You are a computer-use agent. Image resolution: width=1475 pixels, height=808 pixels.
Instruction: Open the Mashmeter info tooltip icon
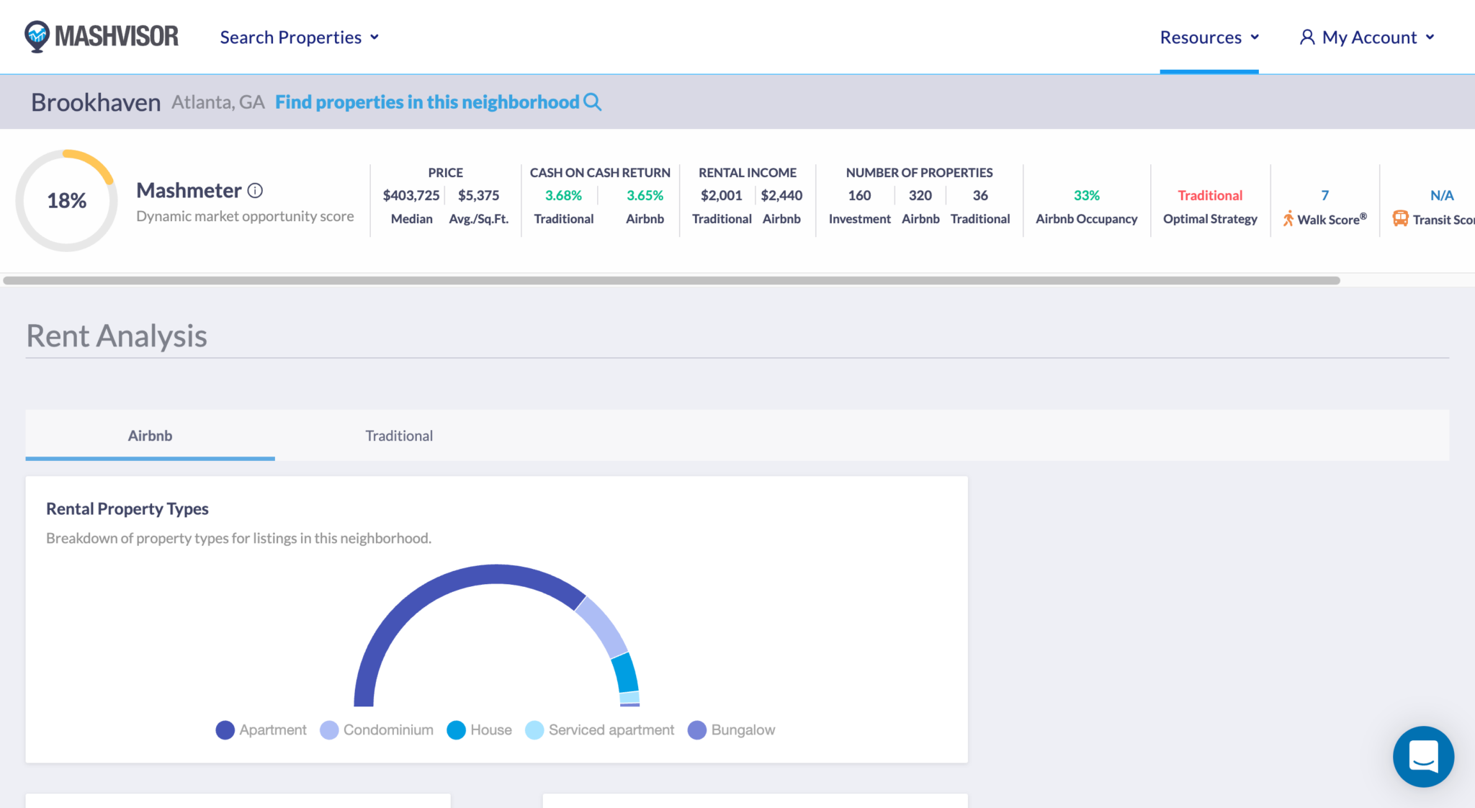point(255,189)
